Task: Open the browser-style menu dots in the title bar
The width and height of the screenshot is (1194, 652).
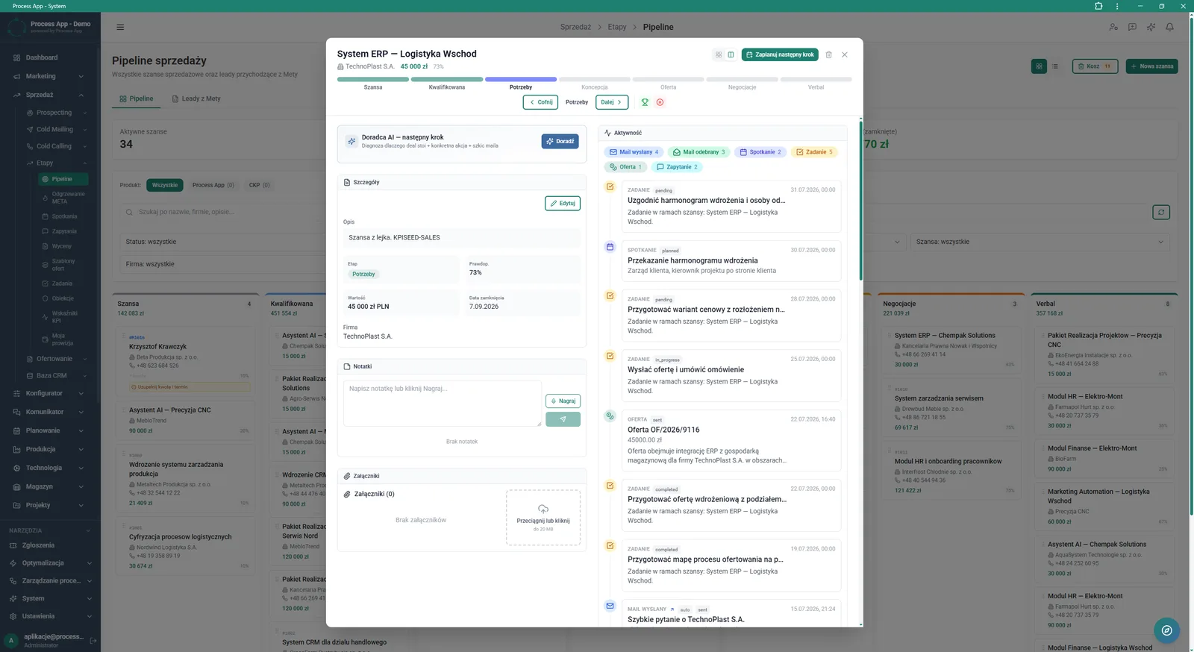Action: click(1117, 6)
